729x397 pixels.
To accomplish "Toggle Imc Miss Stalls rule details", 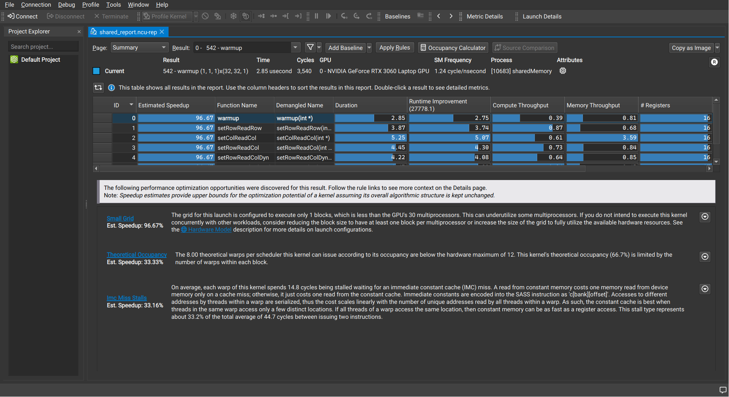I will coord(705,289).
